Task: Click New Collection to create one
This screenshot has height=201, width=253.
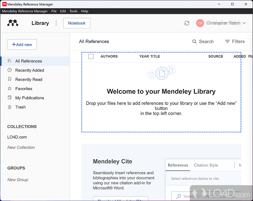Action: point(21,147)
